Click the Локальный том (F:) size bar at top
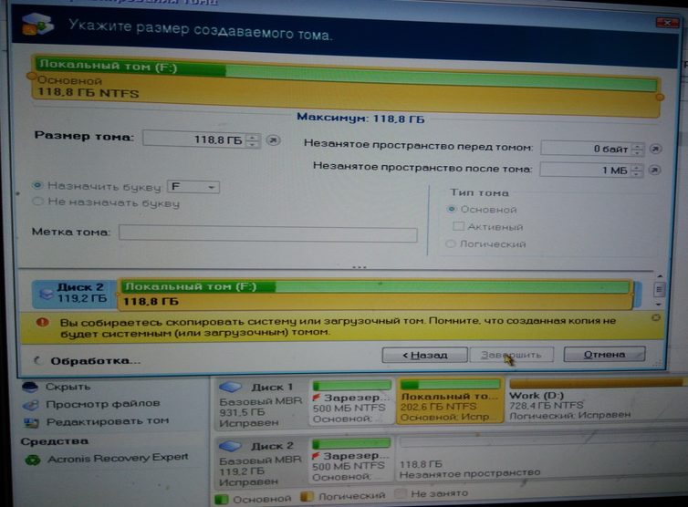The height and width of the screenshot is (507, 688). pos(346,85)
